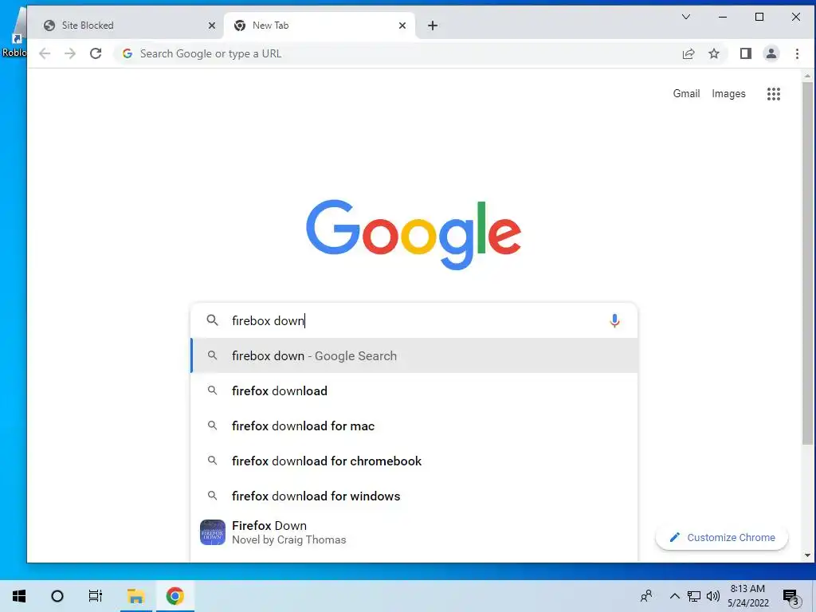Image resolution: width=816 pixels, height=612 pixels.
Task: Open the Chrome three-dot menu
Action: (x=797, y=53)
